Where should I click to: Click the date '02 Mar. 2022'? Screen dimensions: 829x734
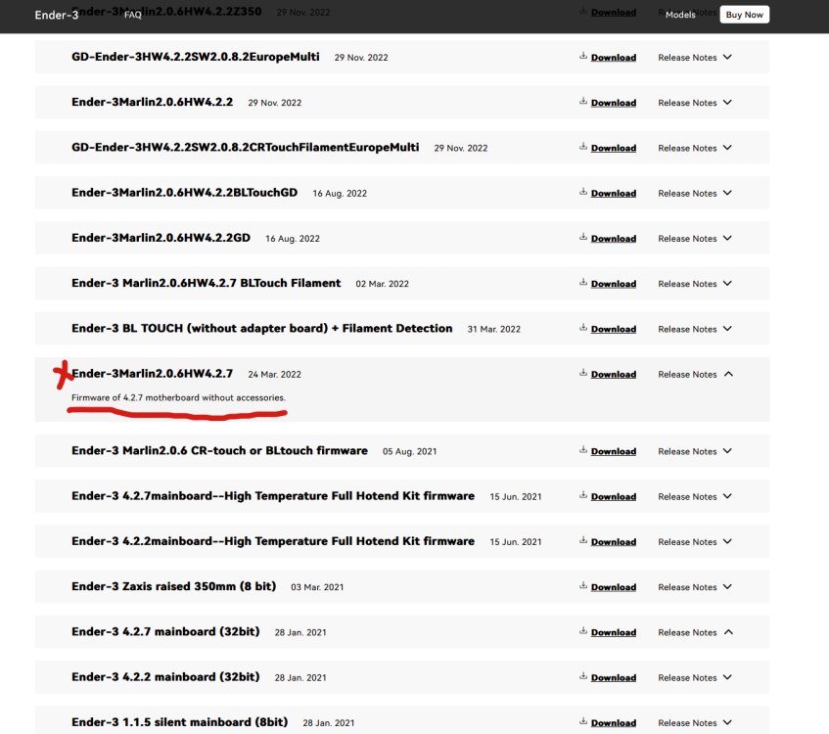click(383, 284)
